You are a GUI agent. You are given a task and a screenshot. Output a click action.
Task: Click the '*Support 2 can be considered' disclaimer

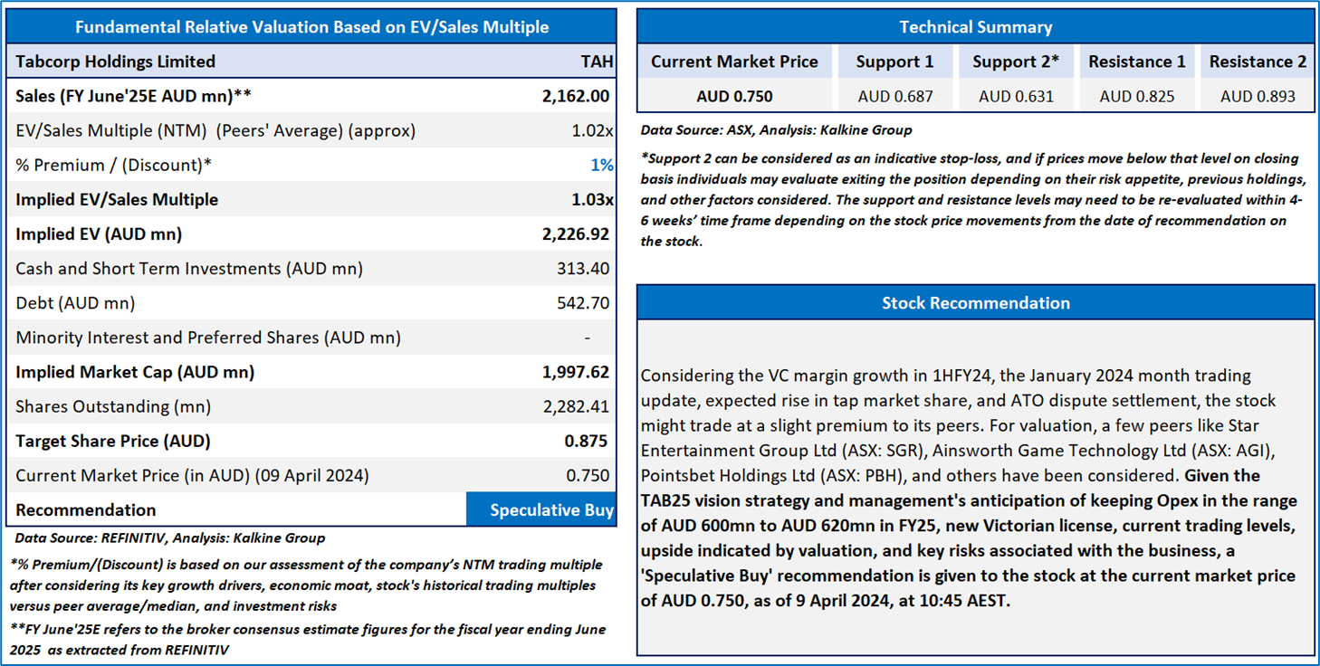(971, 200)
